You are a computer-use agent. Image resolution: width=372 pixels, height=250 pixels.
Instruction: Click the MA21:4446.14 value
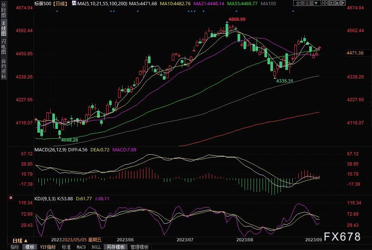tap(209, 4)
